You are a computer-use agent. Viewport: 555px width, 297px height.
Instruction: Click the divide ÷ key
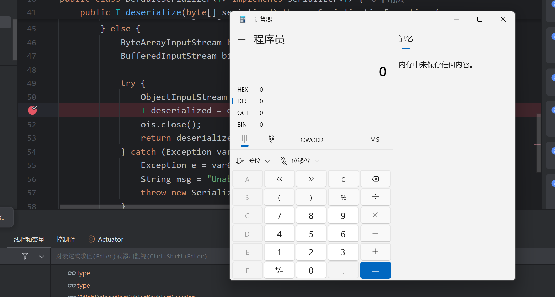[x=375, y=197]
